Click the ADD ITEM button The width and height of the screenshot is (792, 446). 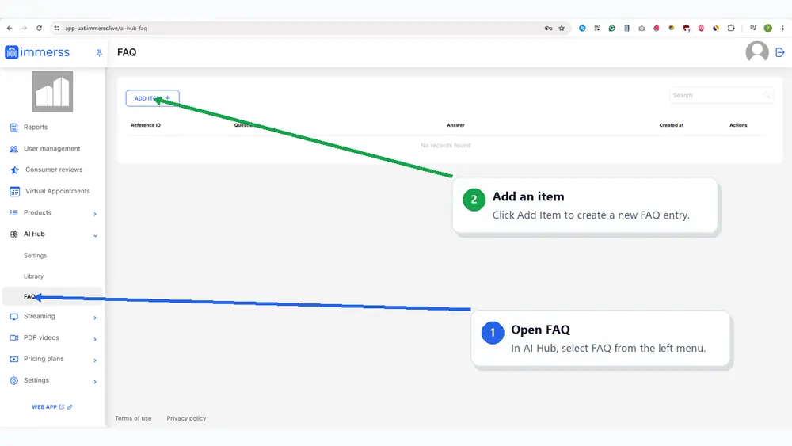click(152, 98)
